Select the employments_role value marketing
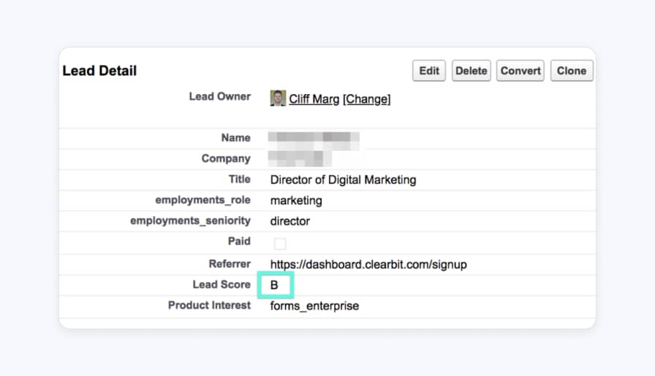 296,201
